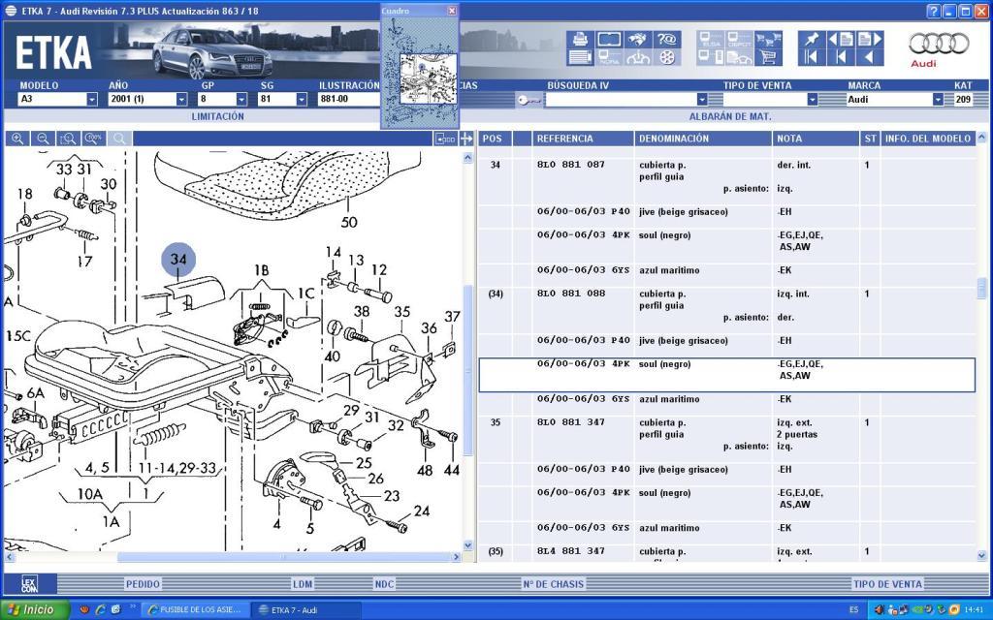993x620 pixels.
Task: Open the binoculars search icon
Action: click(x=638, y=40)
